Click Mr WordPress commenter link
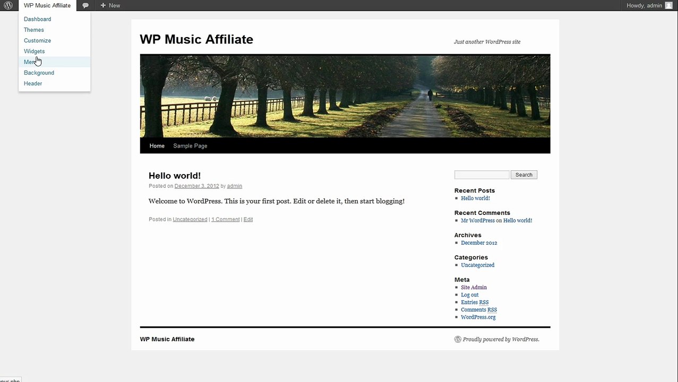Viewport: 678px width, 382px height. (477, 221)
